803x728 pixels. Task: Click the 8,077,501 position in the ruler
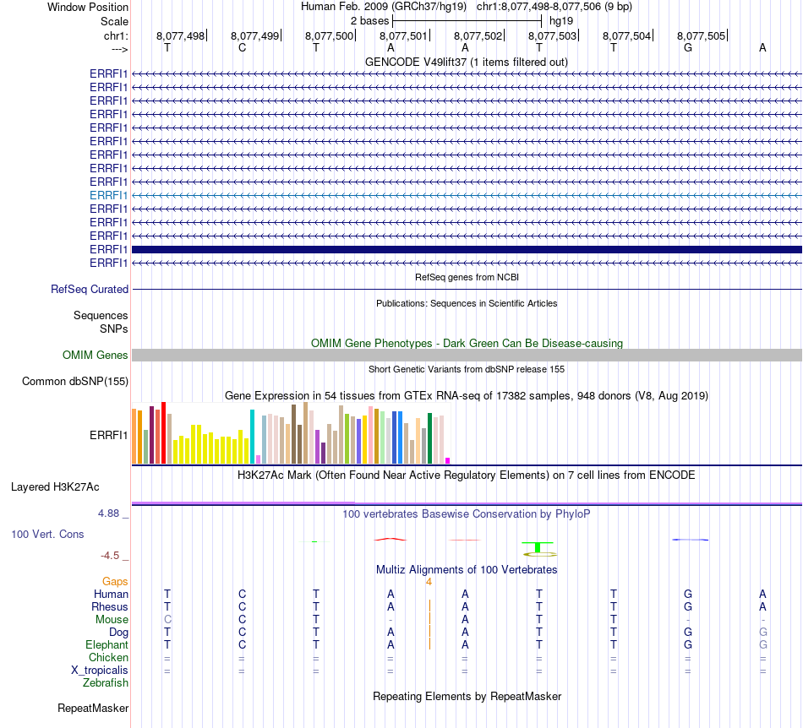pyautogui.click(x=403, y=35)
